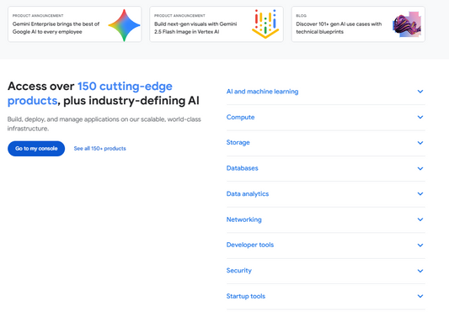
Task: Click the 'Build, deploy, and manage applications' paragraph
Action: coord(104,124)
